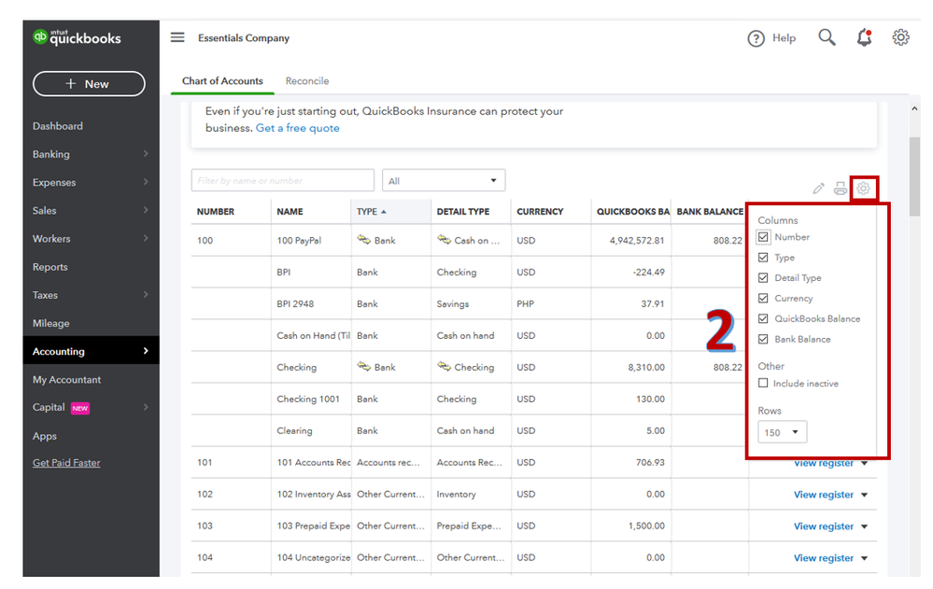Open the Get Paid Faster link
Screen dimensions: 933x589
(x=66, y=463)
